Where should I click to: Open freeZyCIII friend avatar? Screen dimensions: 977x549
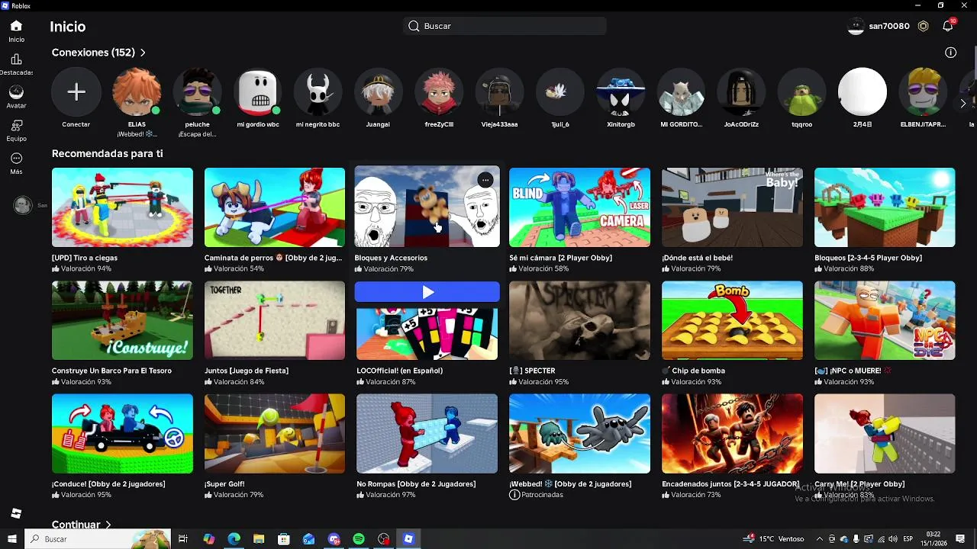[x=439, y=92]
